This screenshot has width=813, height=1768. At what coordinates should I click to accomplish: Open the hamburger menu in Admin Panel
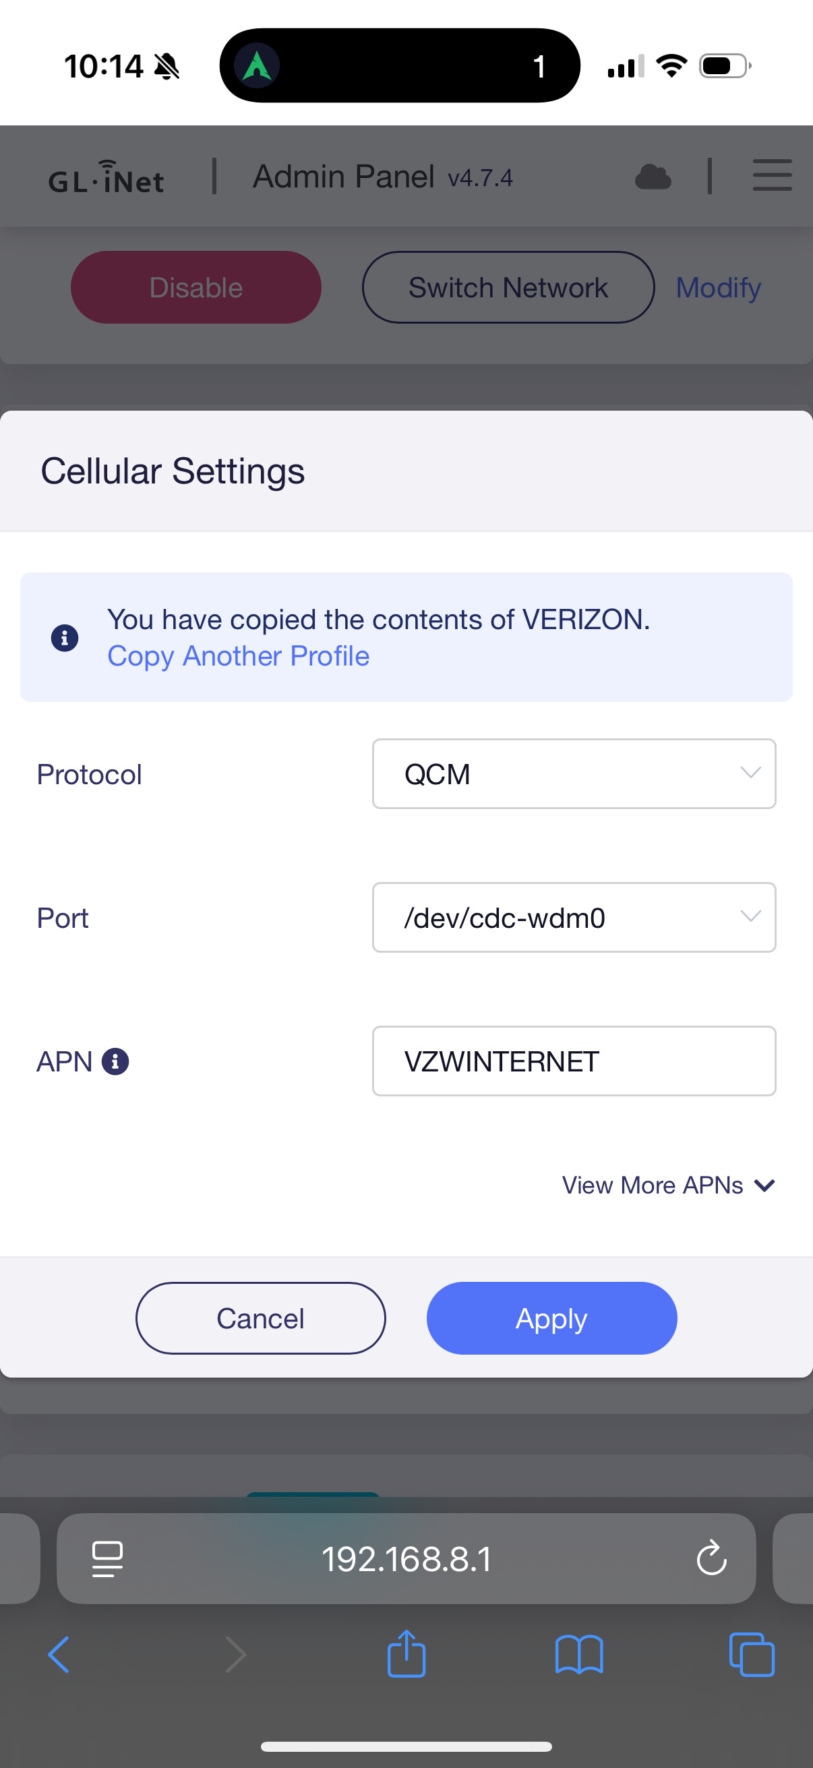pyautogui.click(x=772, y=175)
